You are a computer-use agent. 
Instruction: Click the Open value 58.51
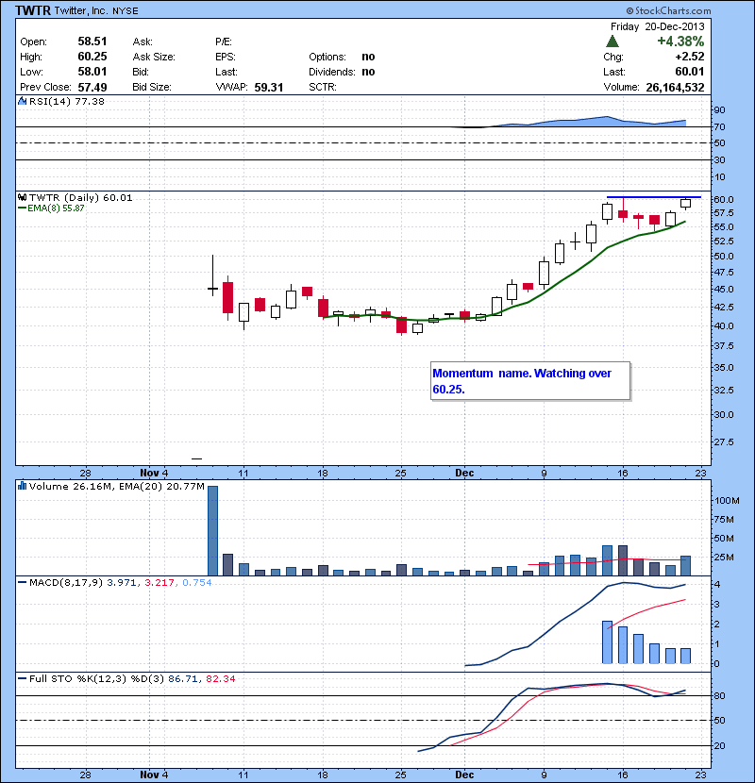92,42
